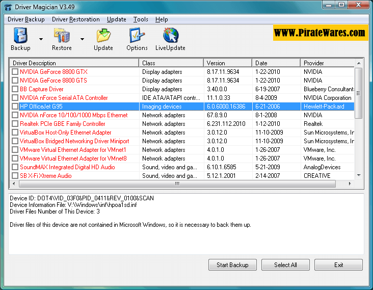Sort by Version column header

pyautogui.click(x=228, y=63)
